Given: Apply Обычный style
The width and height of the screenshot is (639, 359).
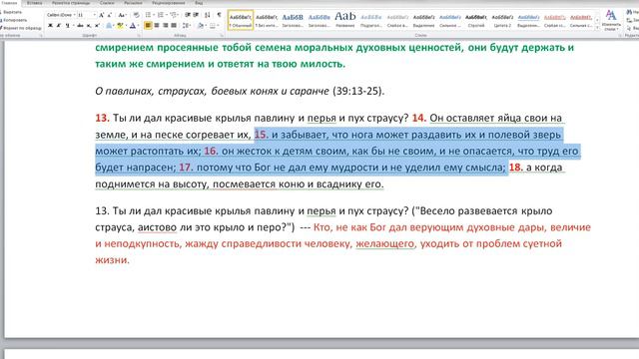Looking at the screenshot, I should click(x=241, y=20).
